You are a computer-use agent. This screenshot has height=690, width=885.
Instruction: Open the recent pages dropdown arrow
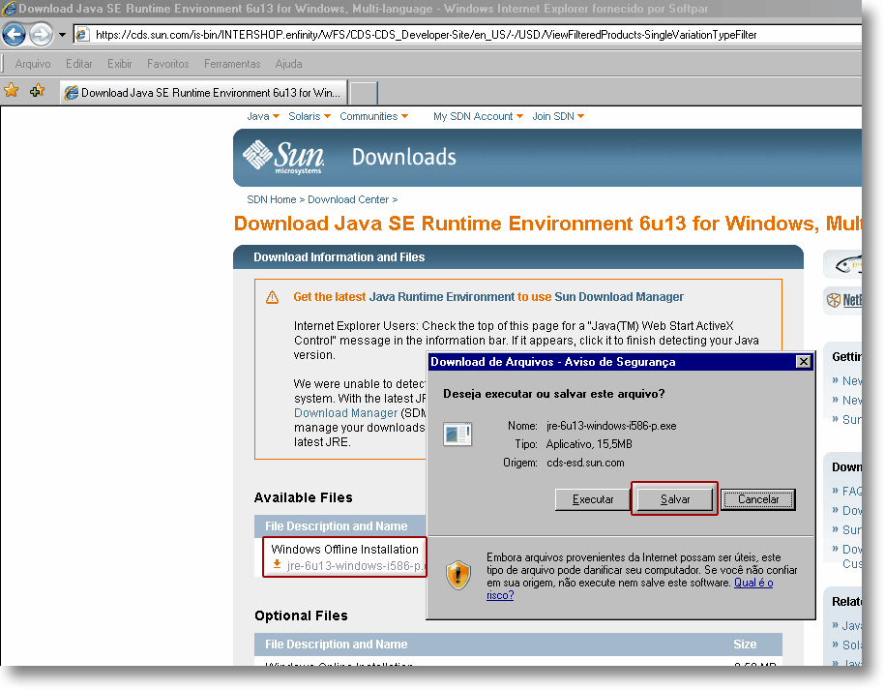pyautogui.click(x=62, y=35)
